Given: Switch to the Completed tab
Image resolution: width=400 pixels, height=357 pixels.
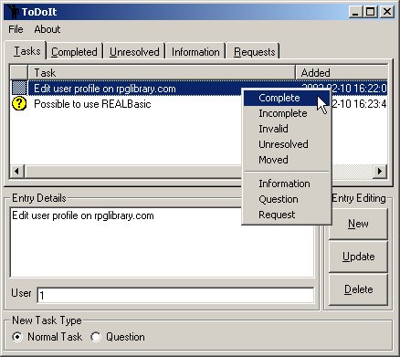Looking at the screenshot, I should coord(74,52).
